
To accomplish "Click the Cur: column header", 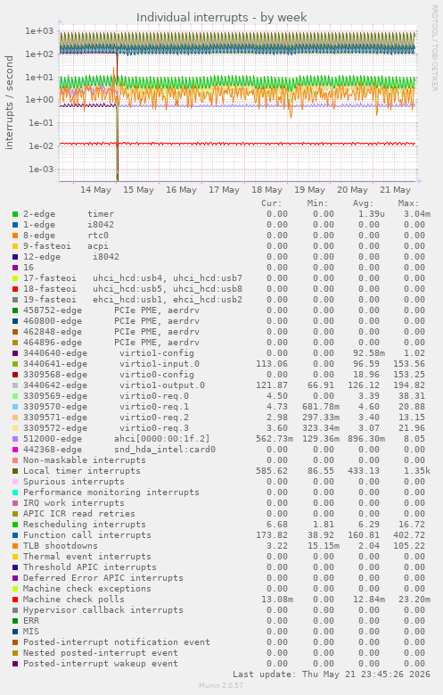I will point(272,203).
